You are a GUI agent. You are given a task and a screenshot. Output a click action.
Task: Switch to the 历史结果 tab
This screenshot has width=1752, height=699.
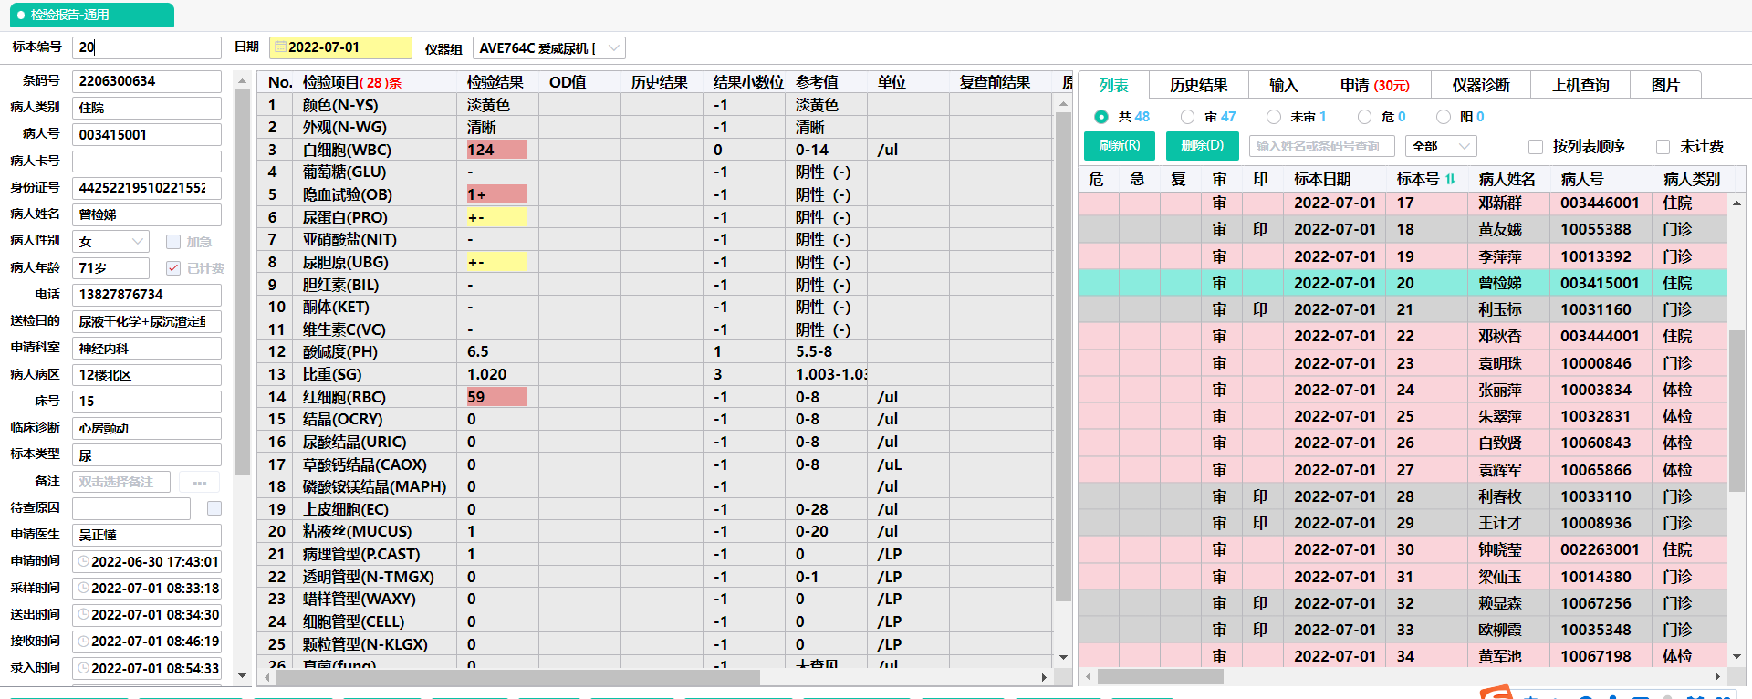(1198, 85)
